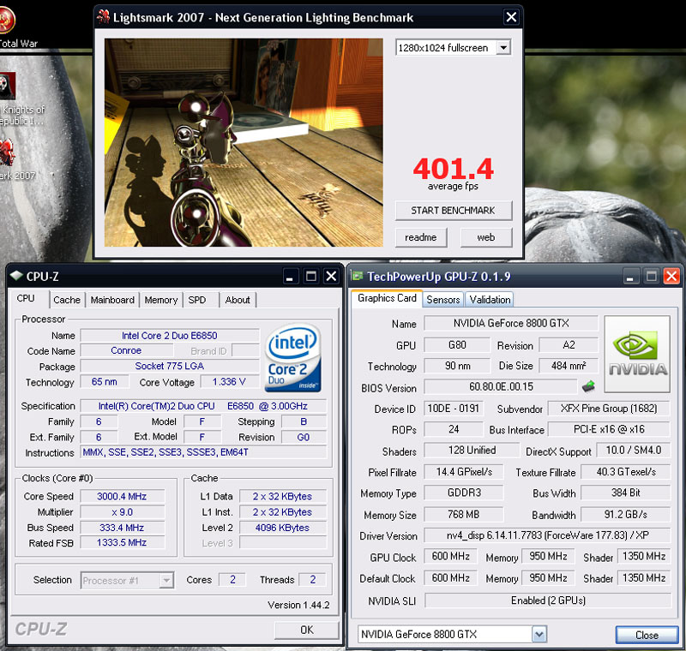This screenshot has width=686, height=651.
Task: Click the Shaders value 128 Unified
Action: tap(472, 451)
